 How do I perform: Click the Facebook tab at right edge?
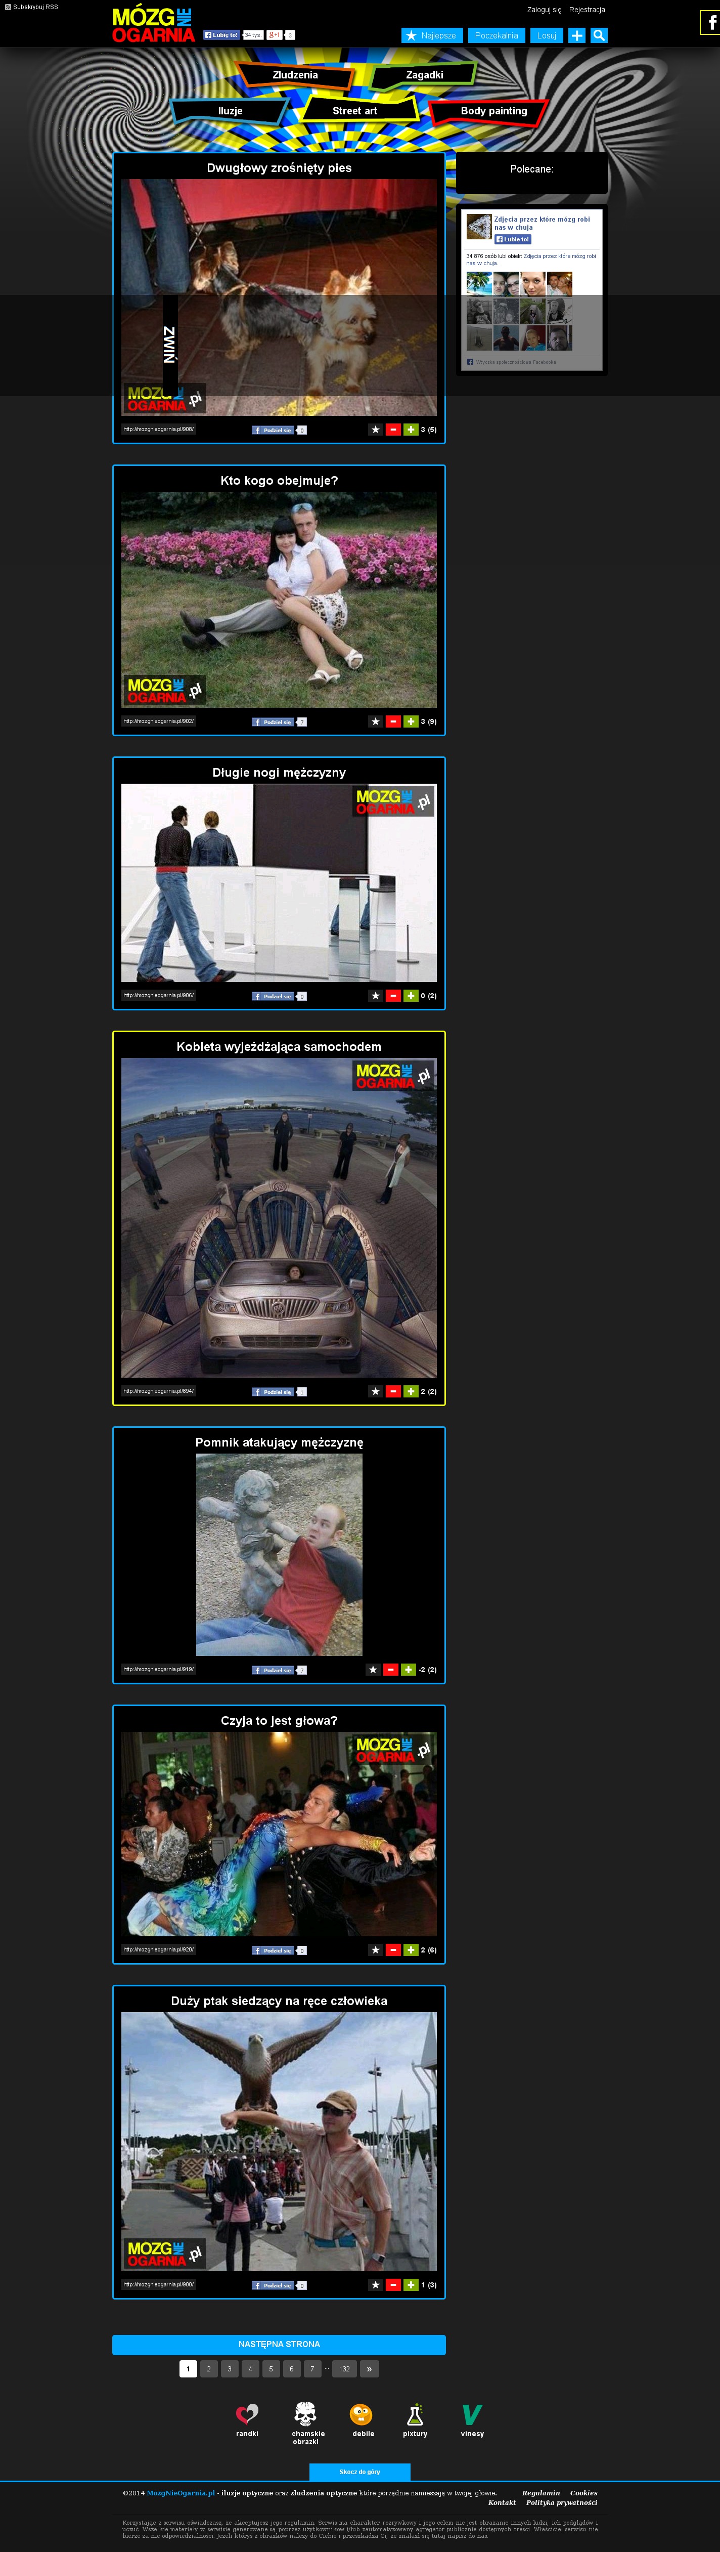pos(710,22)
